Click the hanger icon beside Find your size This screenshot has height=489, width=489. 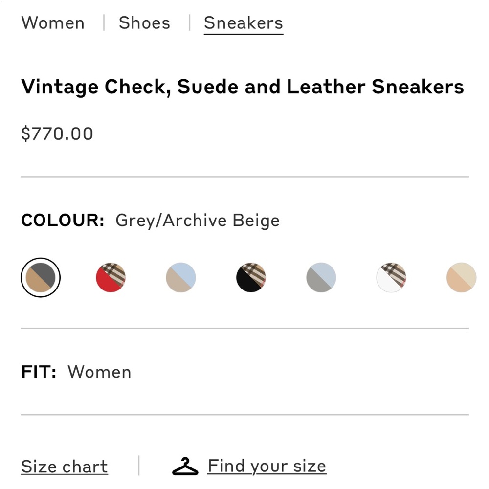(185, 466)
